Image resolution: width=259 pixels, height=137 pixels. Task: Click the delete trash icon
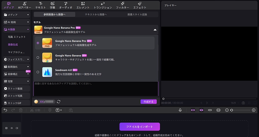click(21, 110)
